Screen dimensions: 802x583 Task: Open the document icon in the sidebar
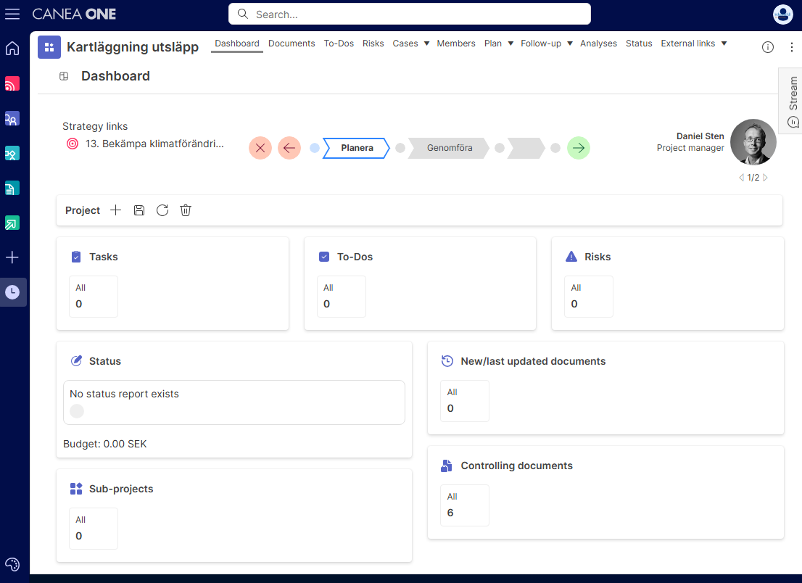pyautogui.click(x=12, y=189)
